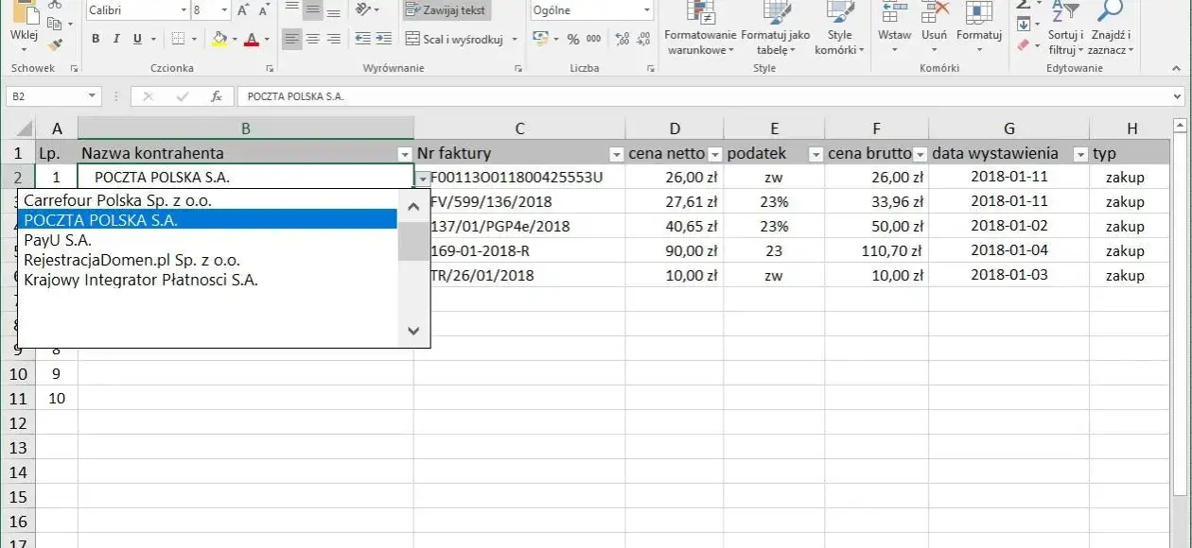Open Formatowanie warunkowe menu
This screenshot has height=548, width=1192.
pos(700,28)
